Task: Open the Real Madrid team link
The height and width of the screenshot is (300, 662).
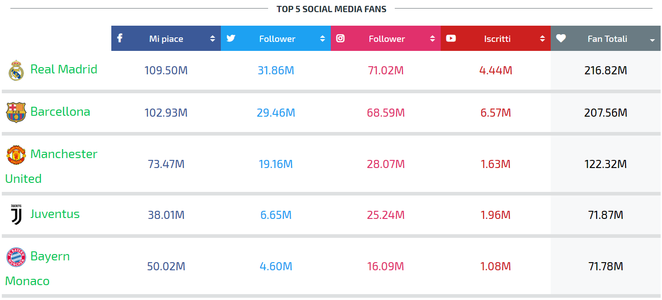Action: 64,69
